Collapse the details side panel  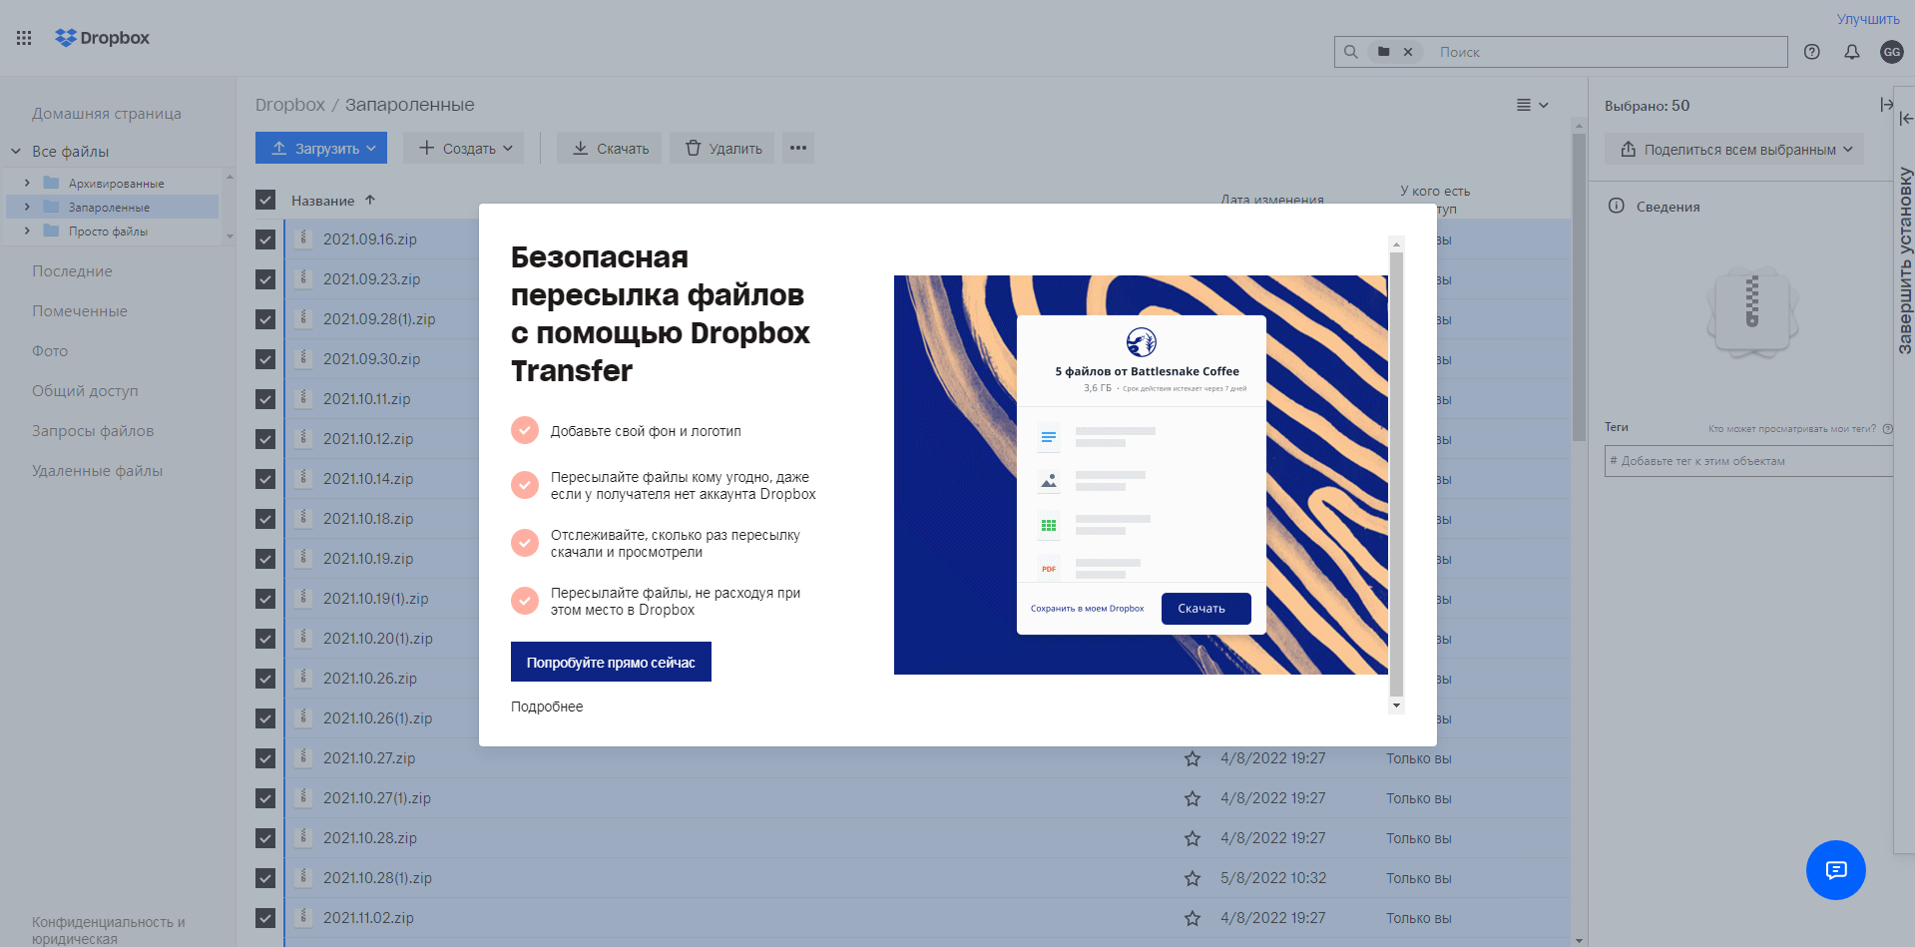pyautogui.click(x=1886, y=105)
